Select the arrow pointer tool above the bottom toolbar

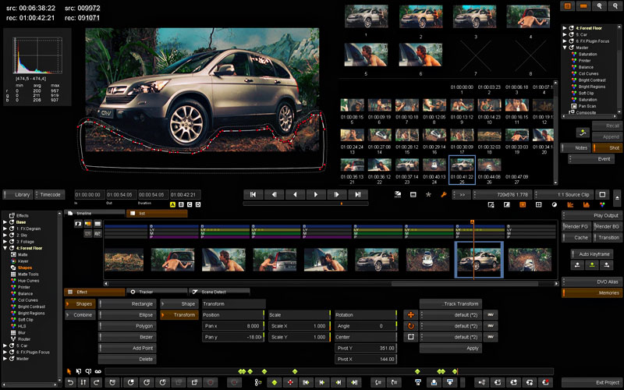[x=69, y=371]
